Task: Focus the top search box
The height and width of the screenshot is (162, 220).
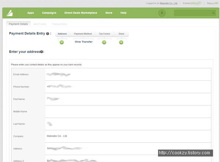Action: click(195, 13)
